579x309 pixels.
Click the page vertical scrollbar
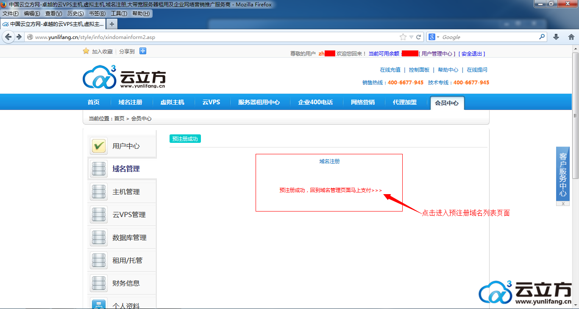point(575,115)
